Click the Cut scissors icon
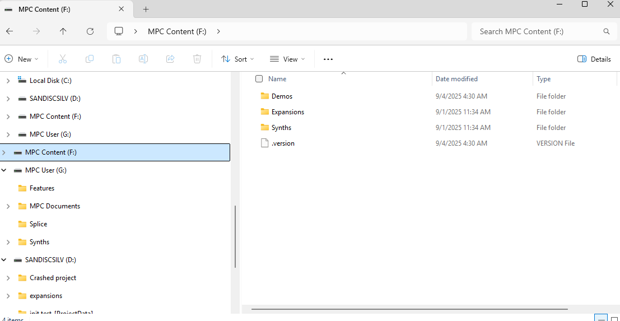 [x=63, y=59]
